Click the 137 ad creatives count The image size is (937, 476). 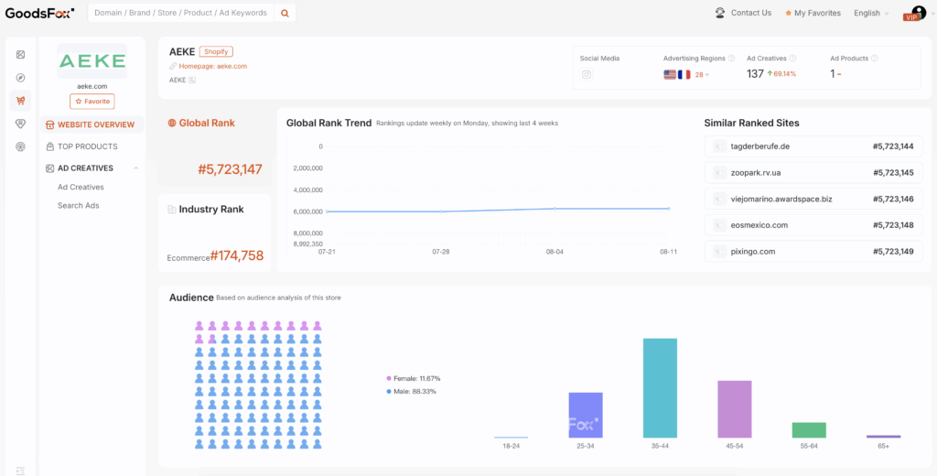click(755, 74)
